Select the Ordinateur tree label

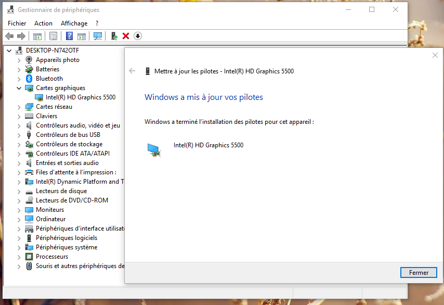pyautogui.click(x=50, y=219)
